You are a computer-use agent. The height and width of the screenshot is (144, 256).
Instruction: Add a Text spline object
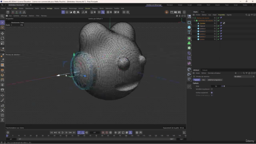point(189,32)
